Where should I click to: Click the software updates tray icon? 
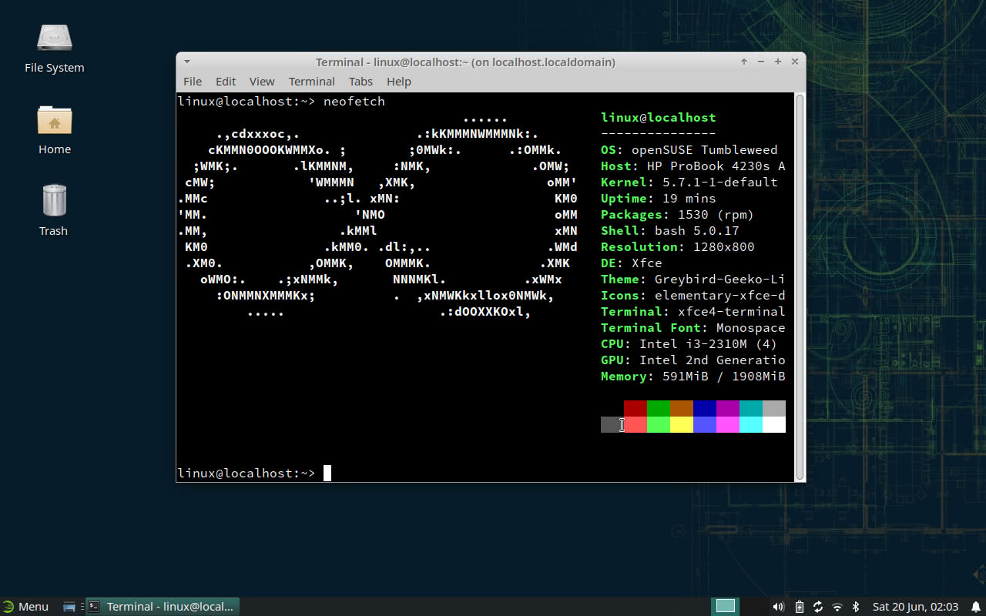point(818,606)
